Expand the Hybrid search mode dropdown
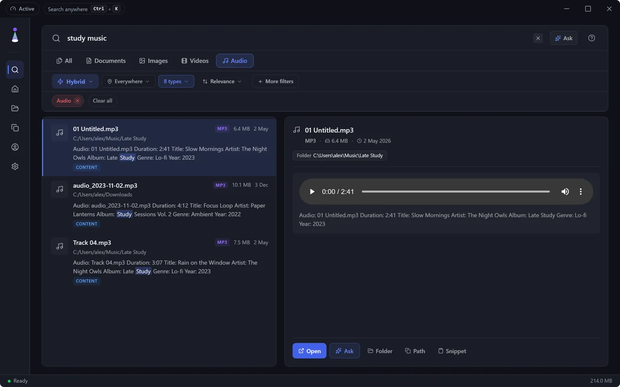This screenshot has height=387, width=620. pyautogui.click(x=75, y=81)
